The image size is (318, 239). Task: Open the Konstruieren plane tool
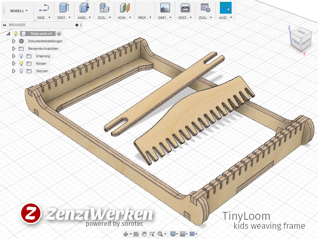click(125, 8)
